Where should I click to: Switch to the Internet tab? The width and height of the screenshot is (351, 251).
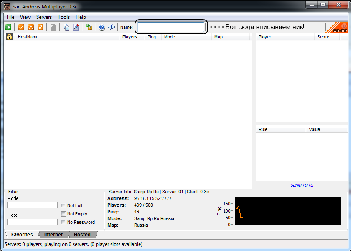(53, 235)
